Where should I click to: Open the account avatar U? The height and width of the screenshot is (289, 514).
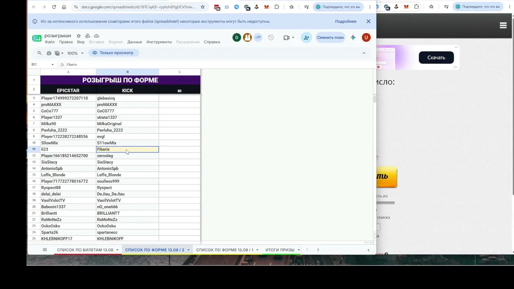366,37
